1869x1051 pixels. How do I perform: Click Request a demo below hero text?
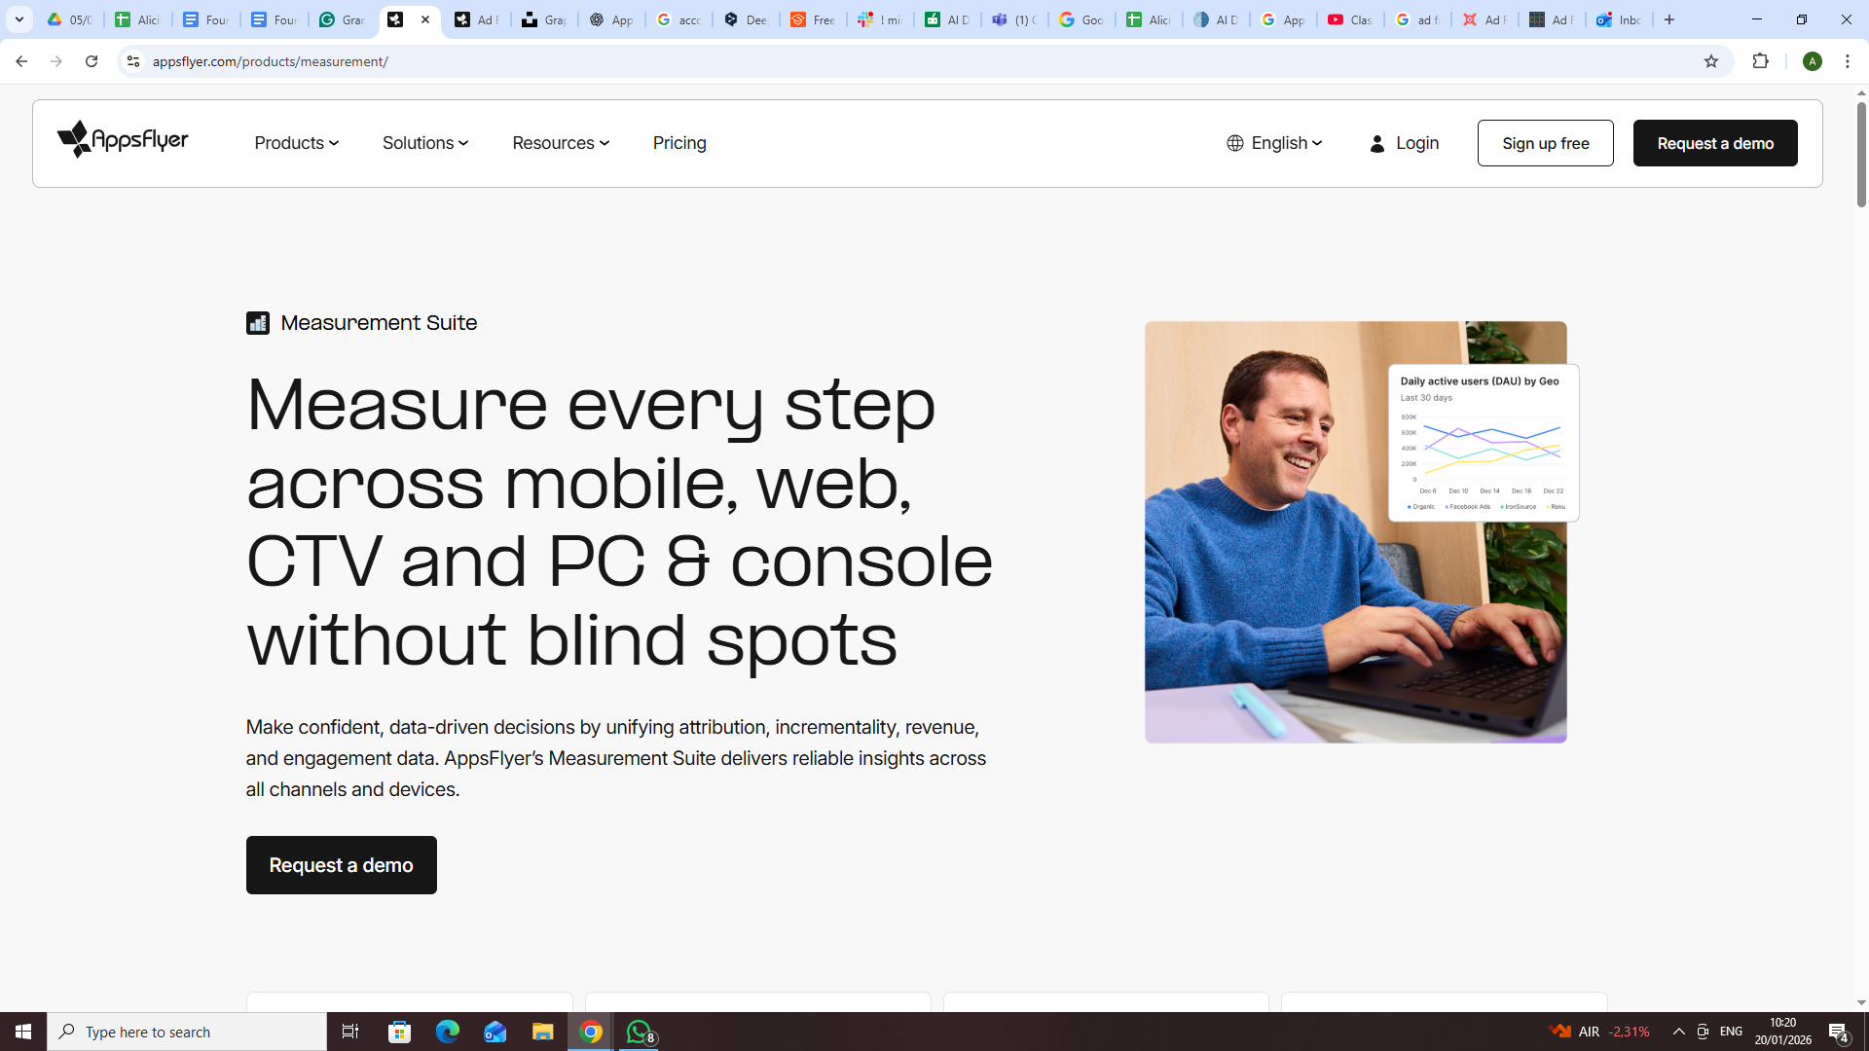[x=341, y=865]
